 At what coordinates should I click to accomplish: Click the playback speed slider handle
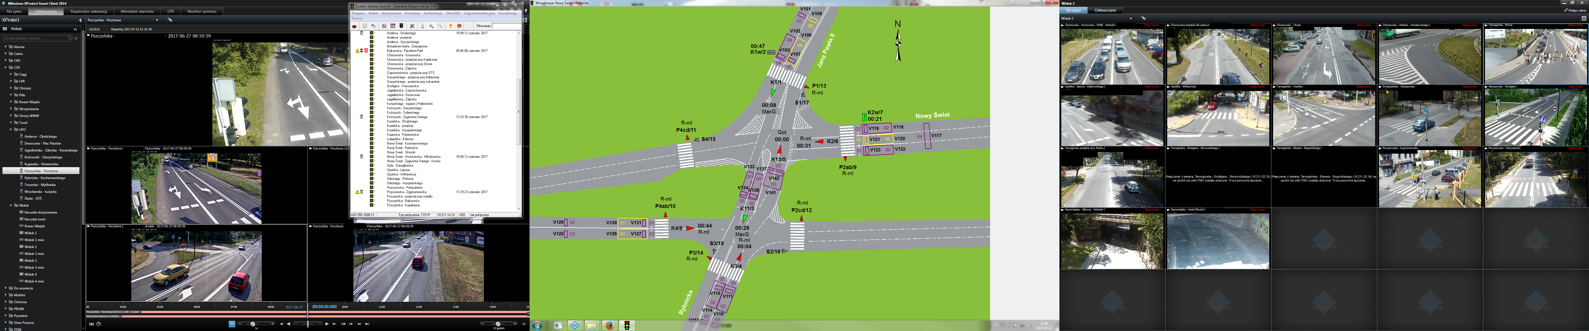click(253, 324)
